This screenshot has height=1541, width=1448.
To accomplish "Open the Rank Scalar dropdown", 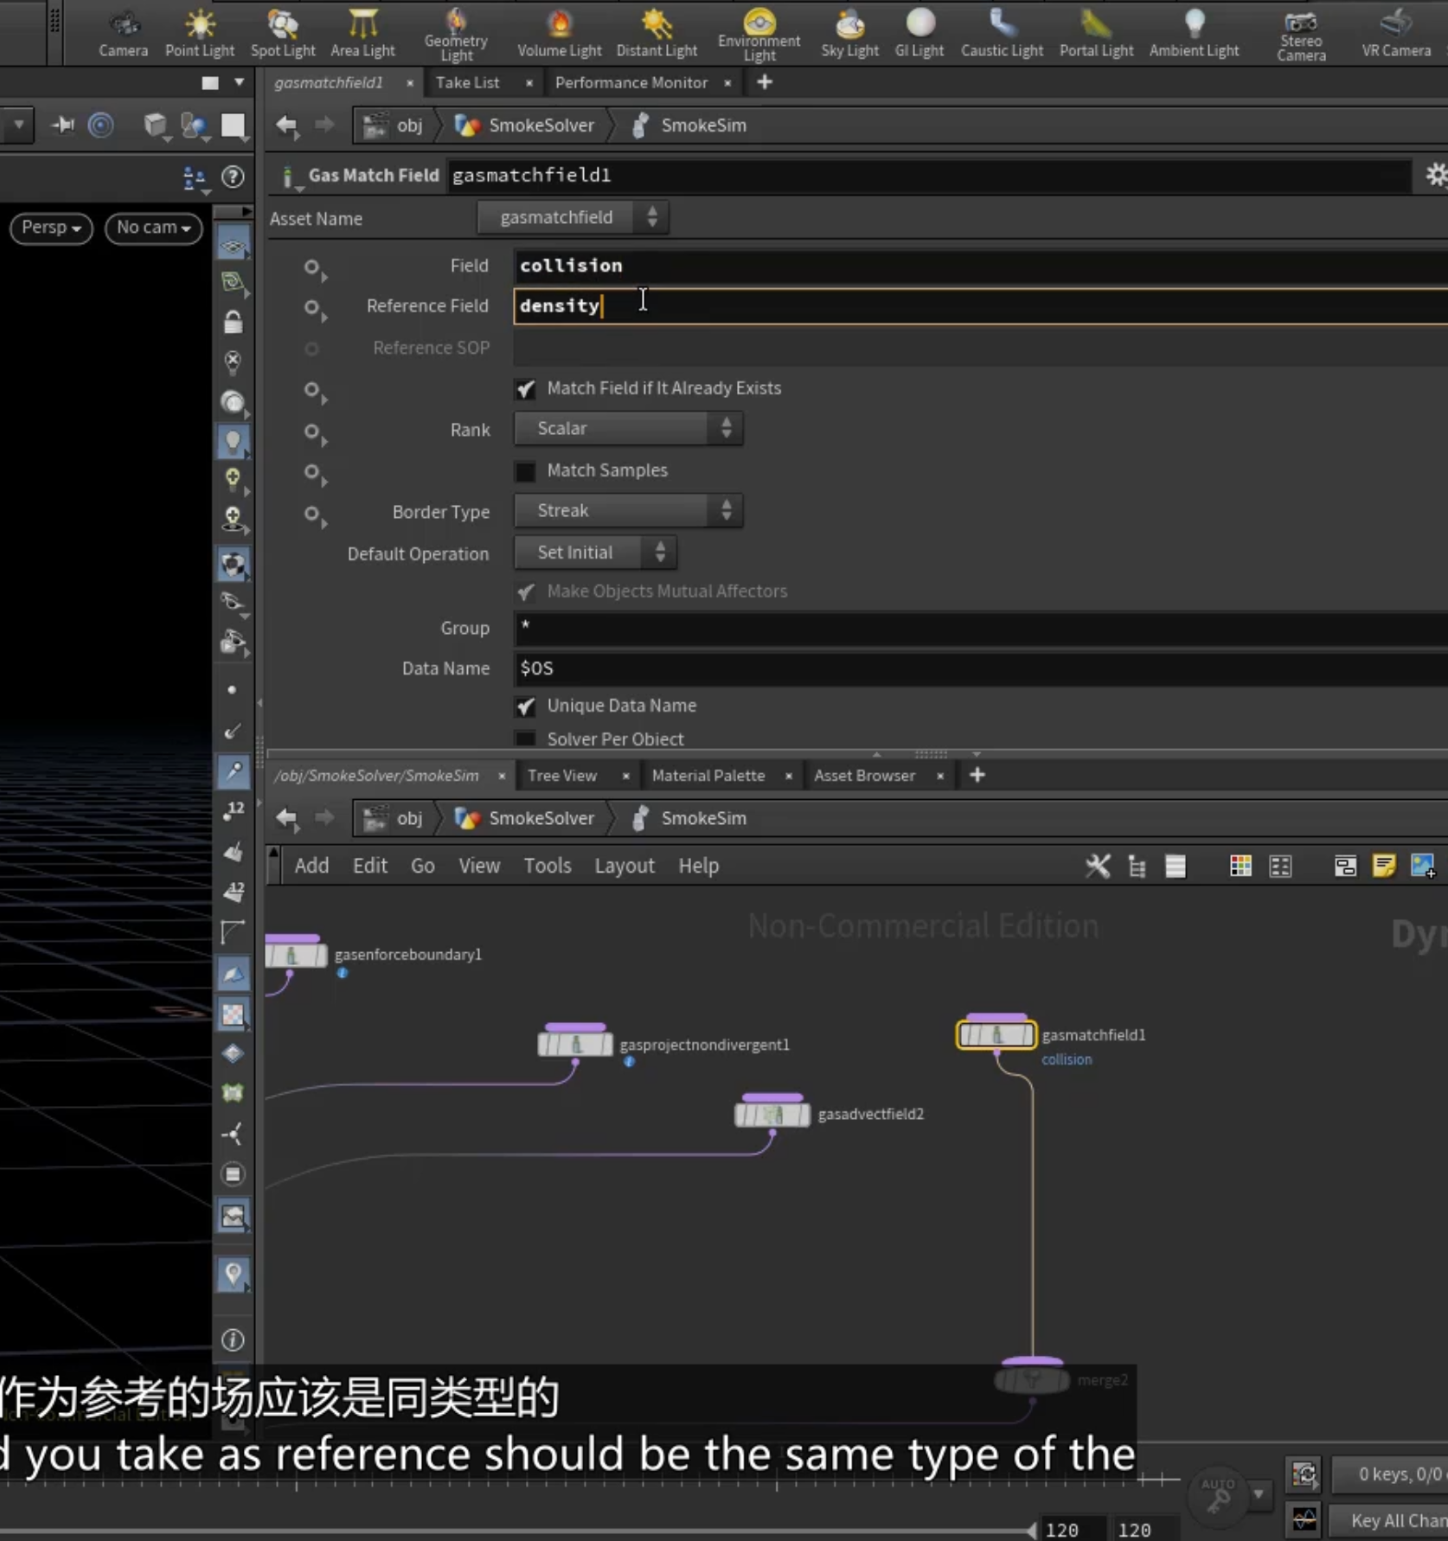I will pyautogui.click(x=628, y=429).
